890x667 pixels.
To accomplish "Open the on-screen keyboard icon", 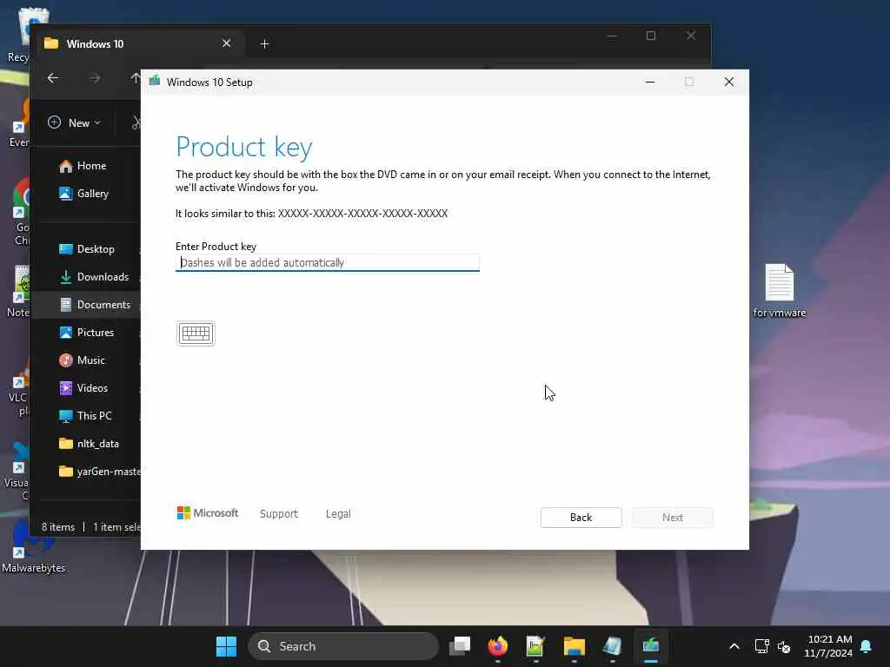I will click(196, 333).
